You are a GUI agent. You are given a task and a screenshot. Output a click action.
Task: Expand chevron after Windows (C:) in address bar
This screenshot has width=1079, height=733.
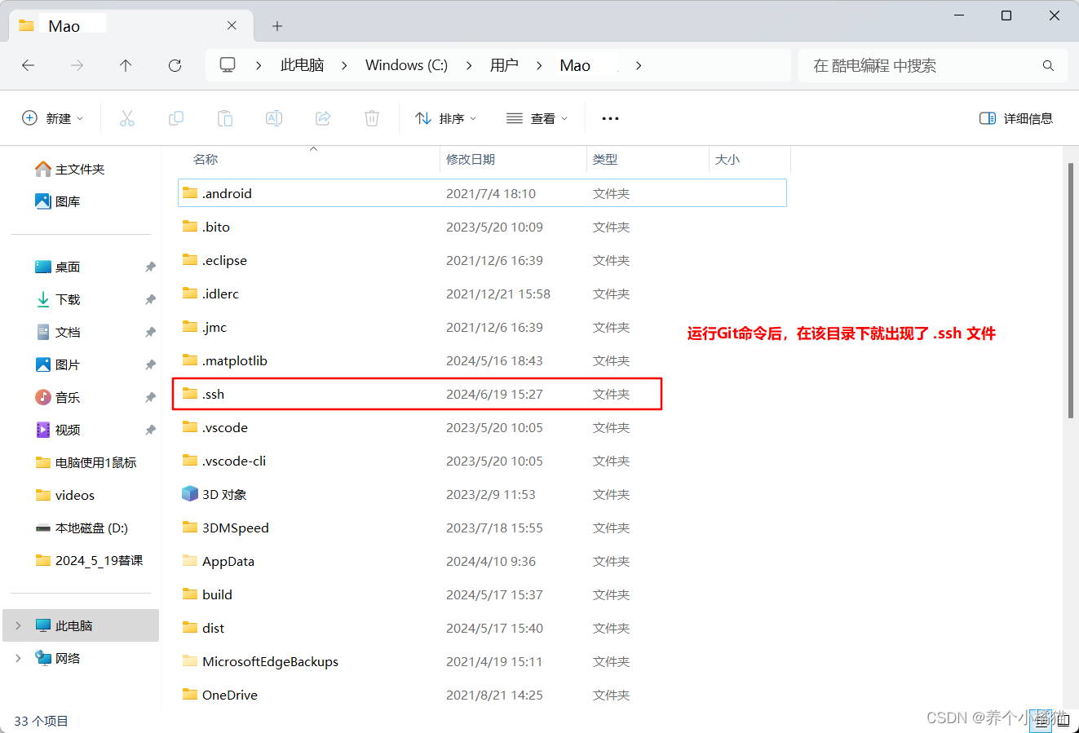click(x=469, y=65)
